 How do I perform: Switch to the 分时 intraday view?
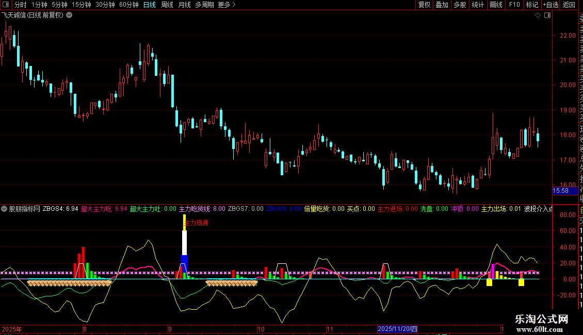point(21,5)
